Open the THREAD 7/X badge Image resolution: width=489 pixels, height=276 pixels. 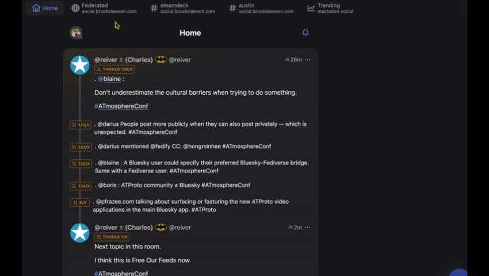(112, 237)
